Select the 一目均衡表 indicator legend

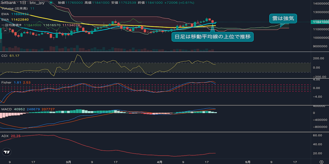[x=11, y=25]
